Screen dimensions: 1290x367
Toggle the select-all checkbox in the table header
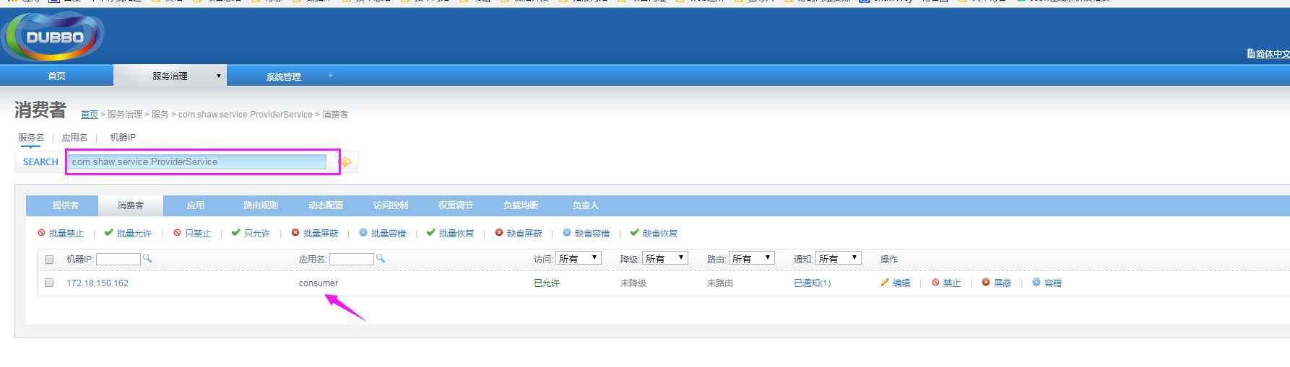(x=49, y=260)
